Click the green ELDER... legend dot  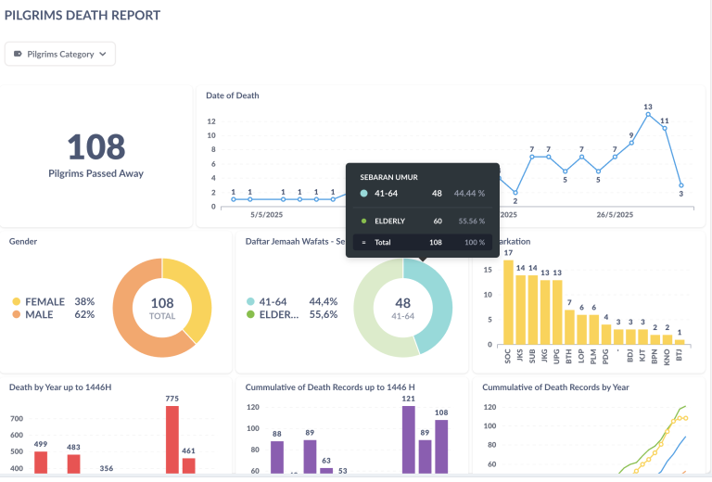(250, 314)
